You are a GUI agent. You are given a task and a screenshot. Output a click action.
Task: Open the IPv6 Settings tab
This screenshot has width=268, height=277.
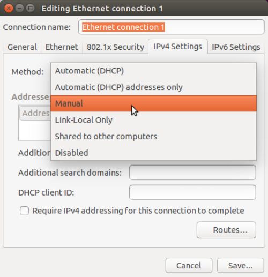[x=236, y=47]
